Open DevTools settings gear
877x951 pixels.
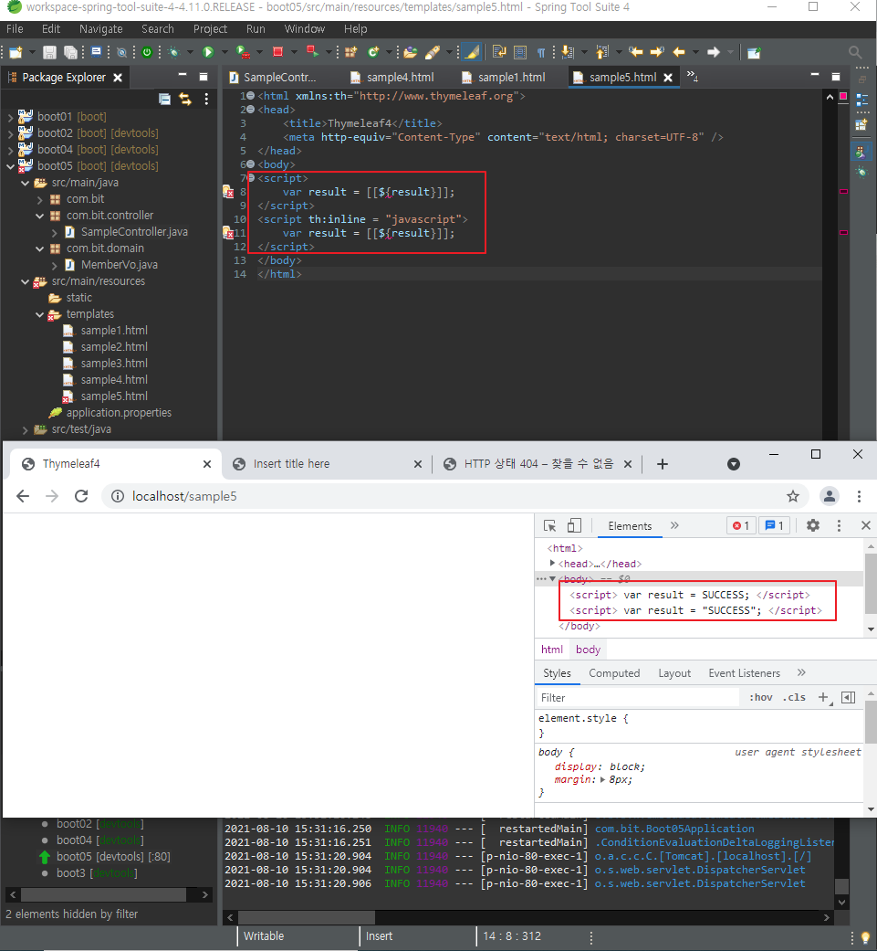(813, 526)
